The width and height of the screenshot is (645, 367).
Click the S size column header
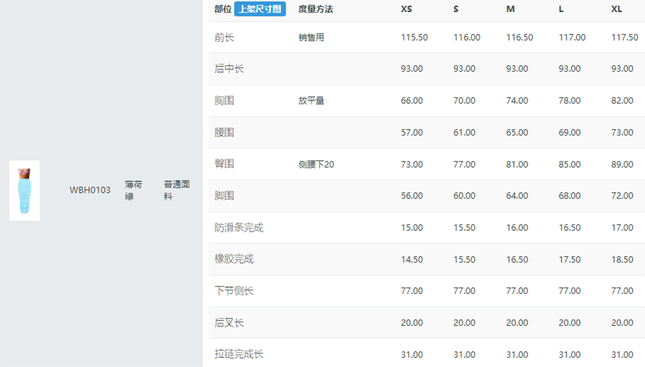tap(456, 9)
